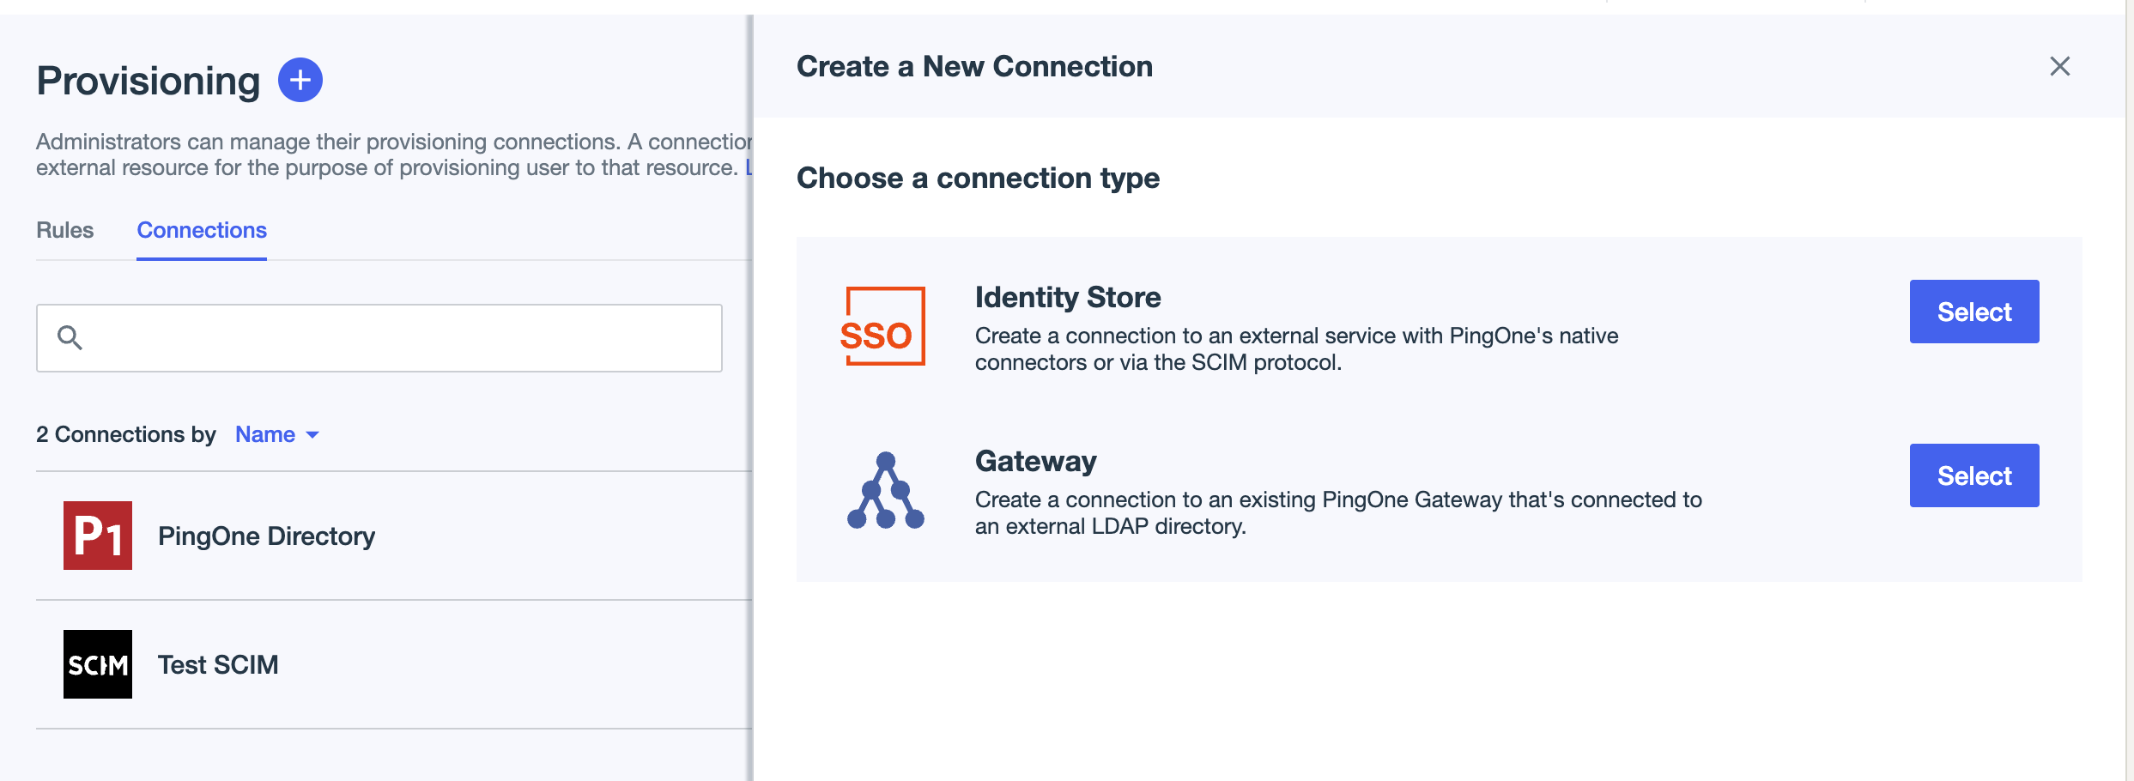Switch to the Connections tab

(202, 230)
